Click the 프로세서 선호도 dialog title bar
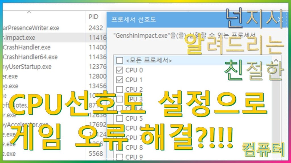Viewport: 291px width, 163px height. coord(171,20)
